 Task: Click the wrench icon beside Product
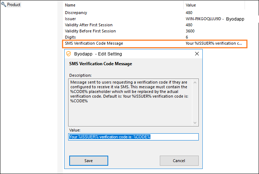[x=4, y=5]
